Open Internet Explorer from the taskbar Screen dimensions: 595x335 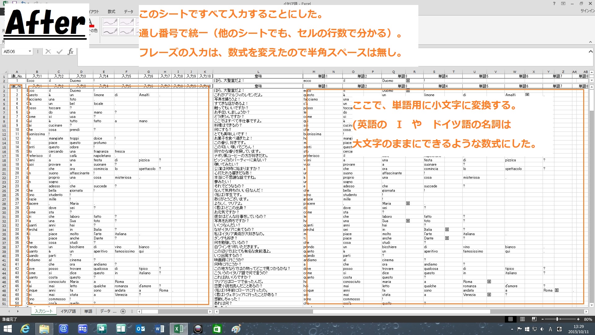coord(25,329)
